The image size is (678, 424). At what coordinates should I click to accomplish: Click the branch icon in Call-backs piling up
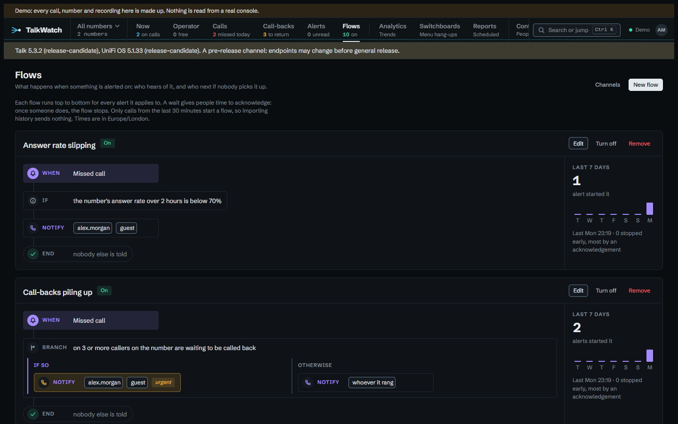tap(33, 348)
